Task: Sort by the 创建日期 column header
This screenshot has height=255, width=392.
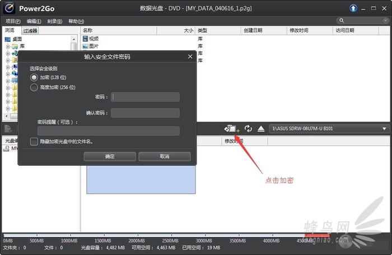Action: click(264, 30)
